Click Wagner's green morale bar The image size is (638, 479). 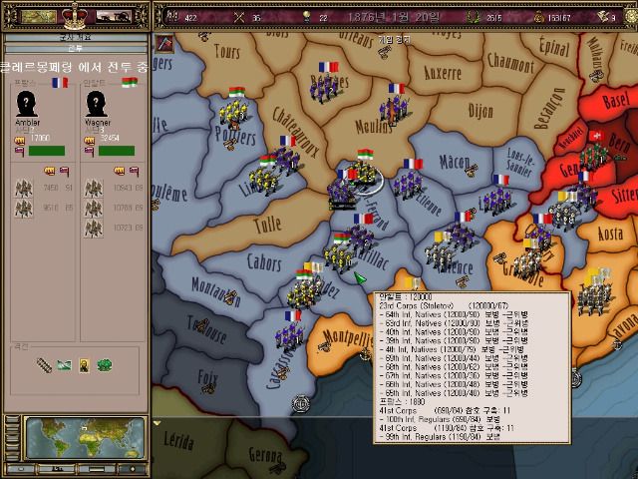[x=117, y=151]
